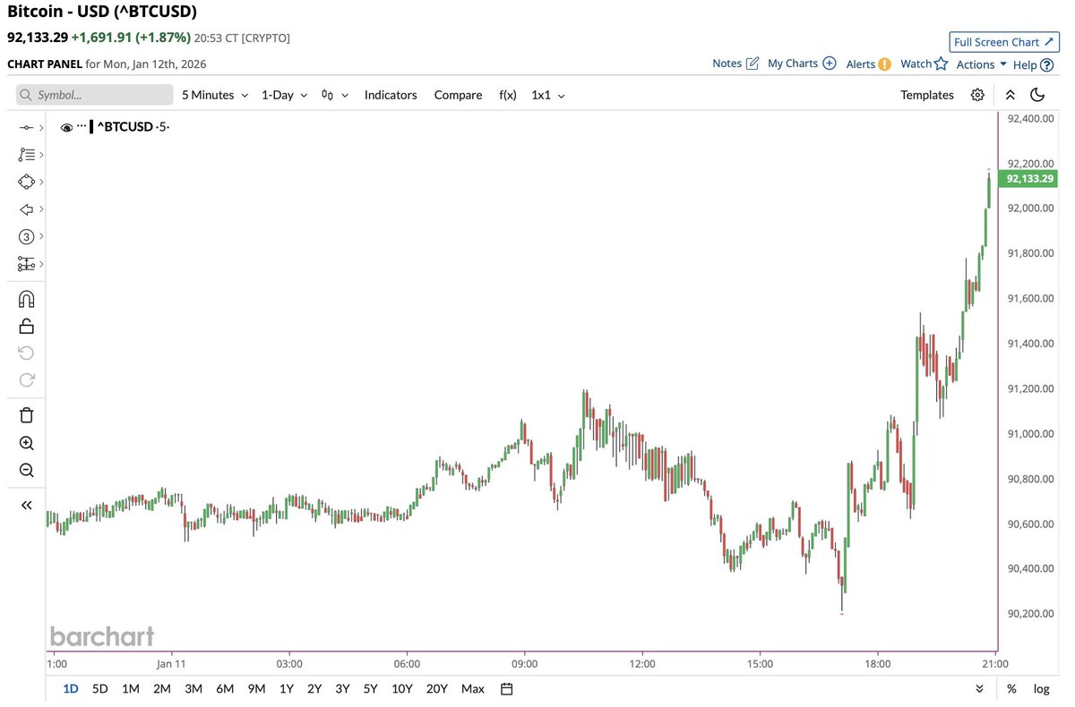1075x707 pixels.
Task: Open the calendar date picker icon
Action: pyautogui.click(x=506, y=688)
